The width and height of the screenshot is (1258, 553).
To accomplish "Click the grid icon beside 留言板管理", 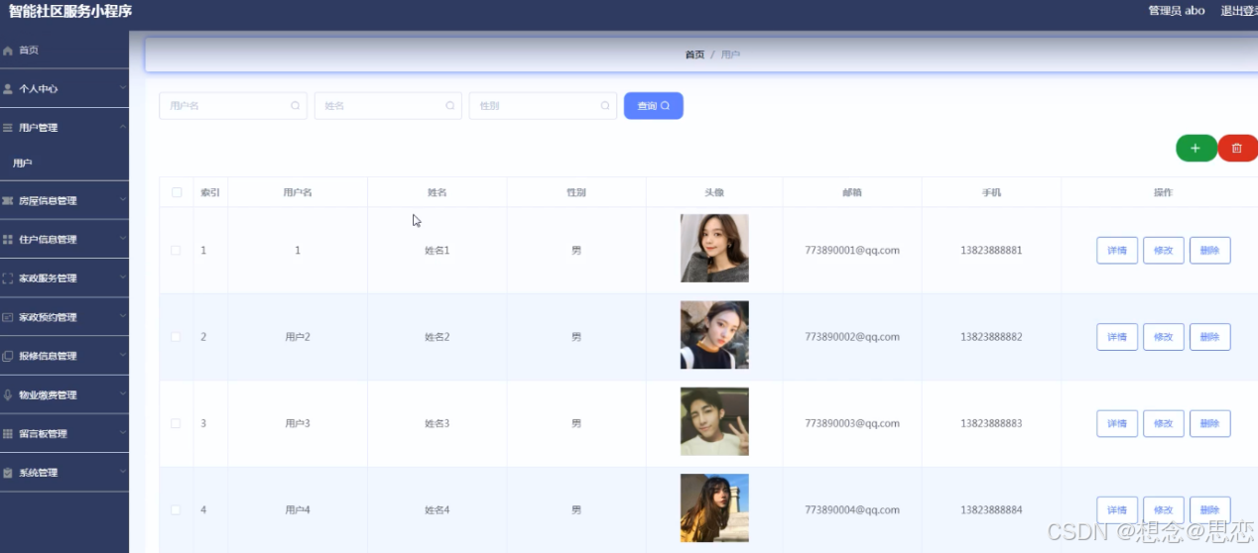I will click(x=8, y=434).
